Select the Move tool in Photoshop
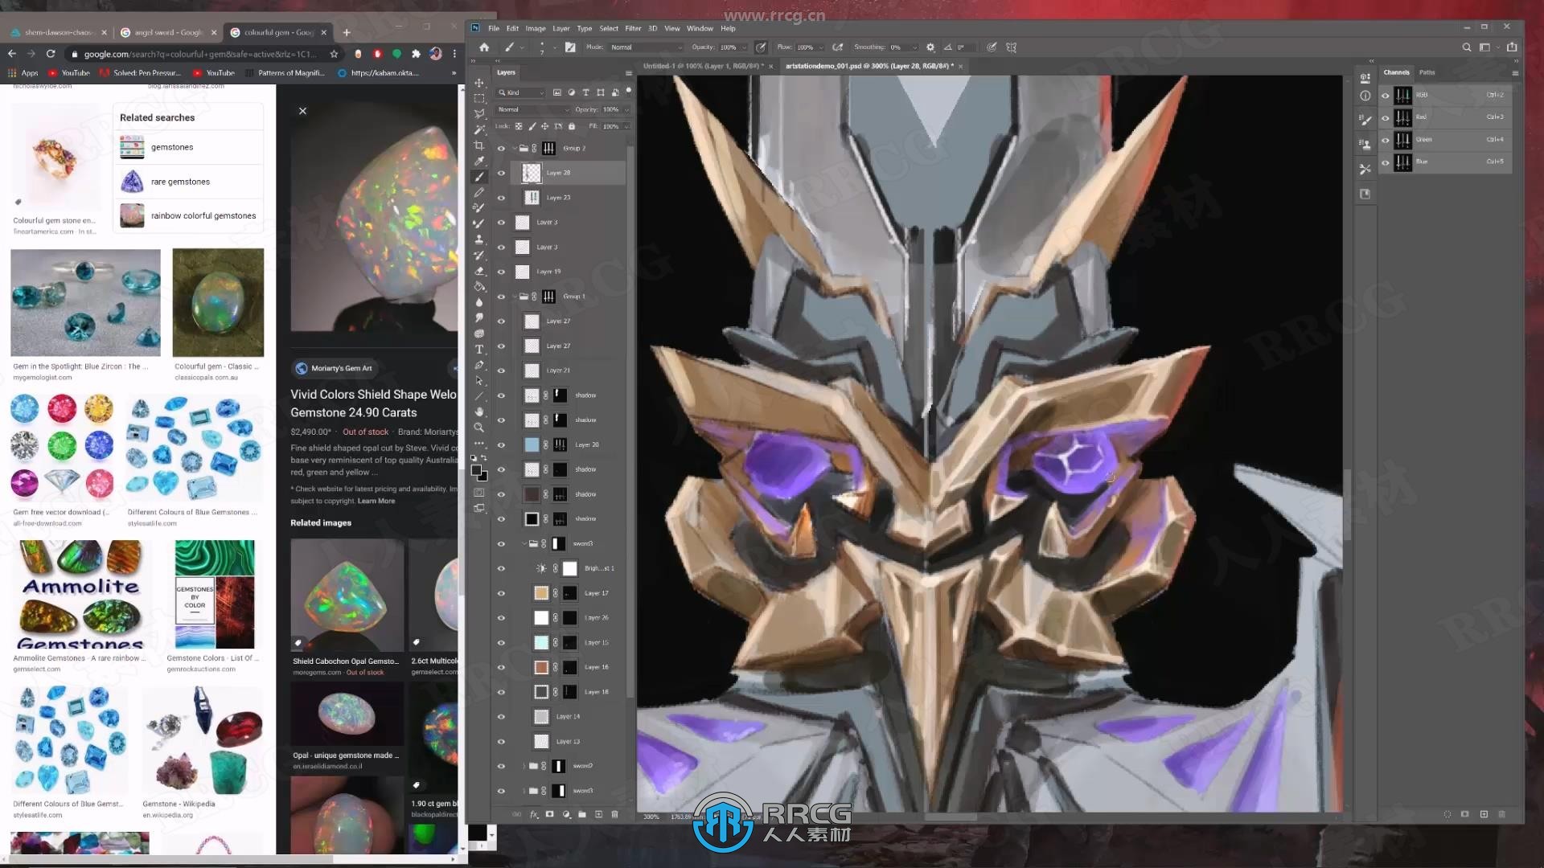Image resolution: width=1544 pixels, height=868 pixels. click(479, 83)
